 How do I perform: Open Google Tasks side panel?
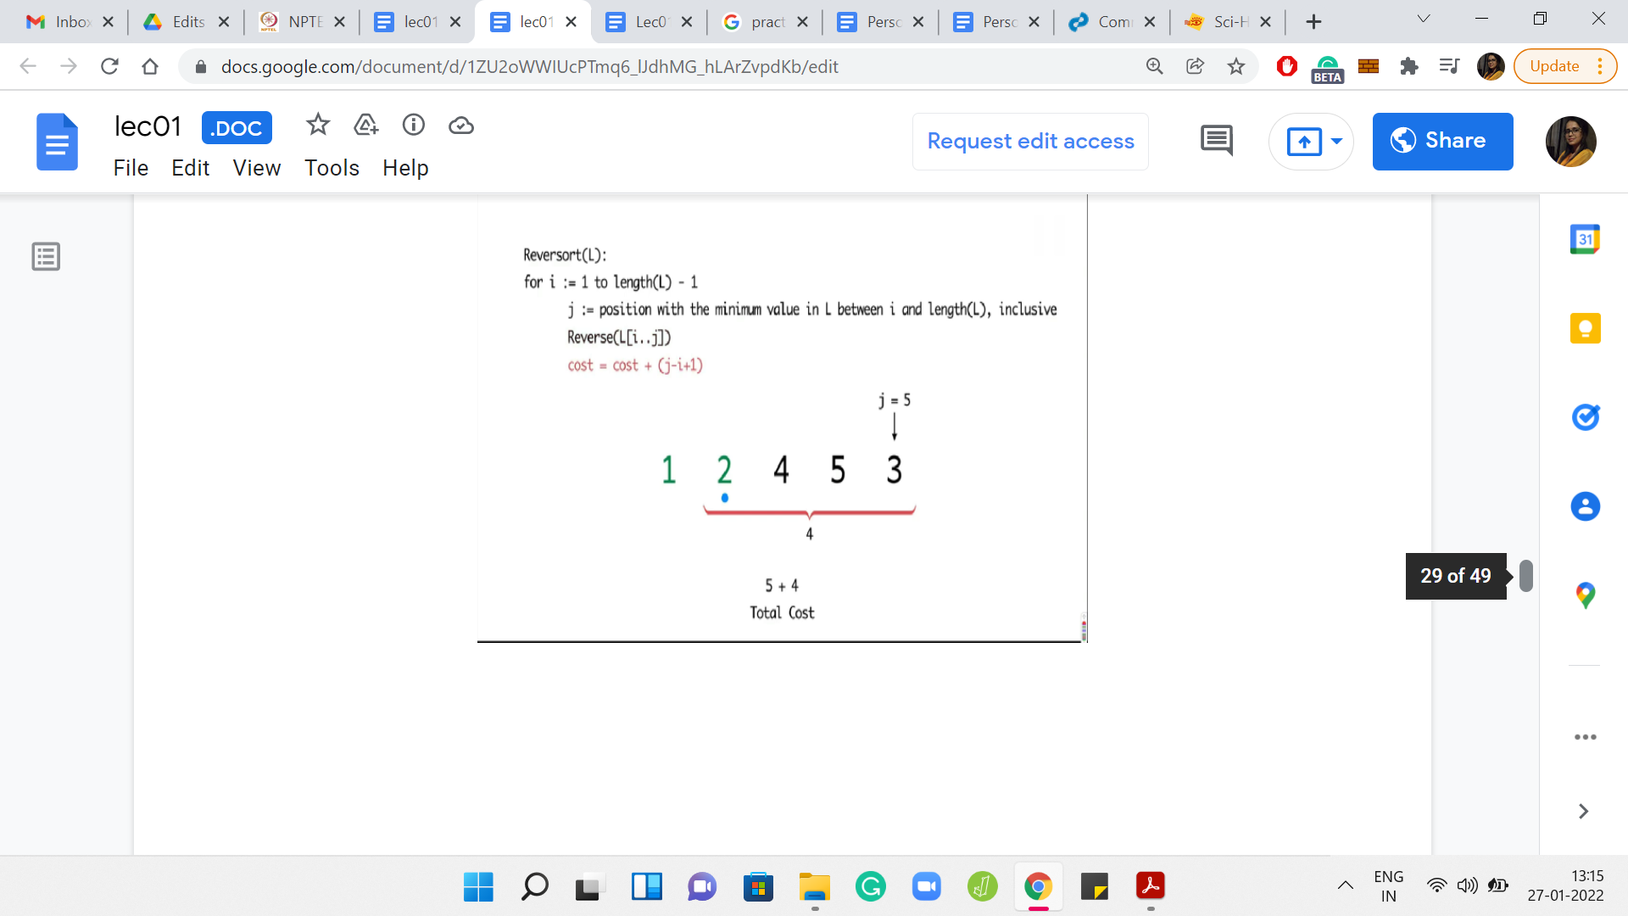tap(1585, 417)
